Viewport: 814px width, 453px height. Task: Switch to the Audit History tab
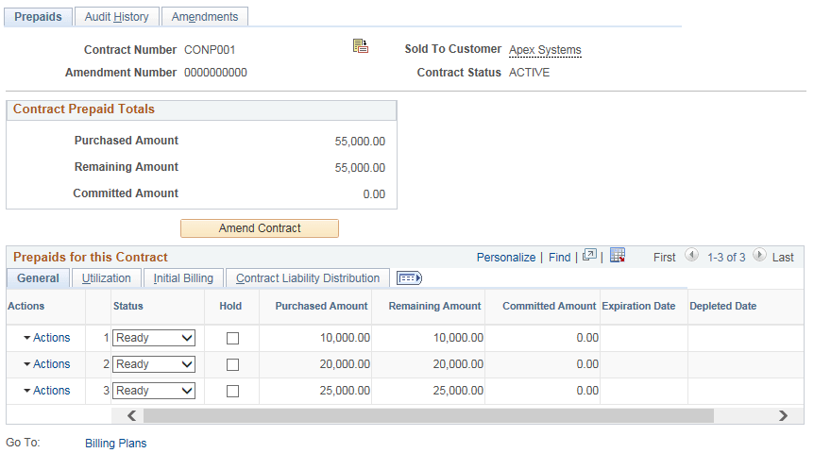point(117,17)
